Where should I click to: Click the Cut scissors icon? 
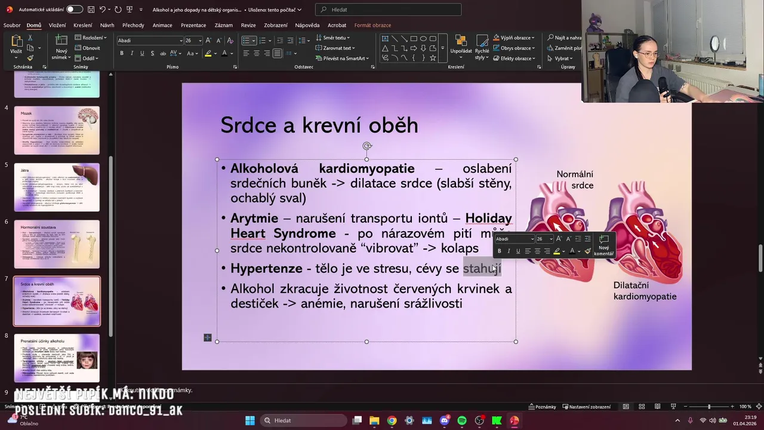(x=30, y=38)
